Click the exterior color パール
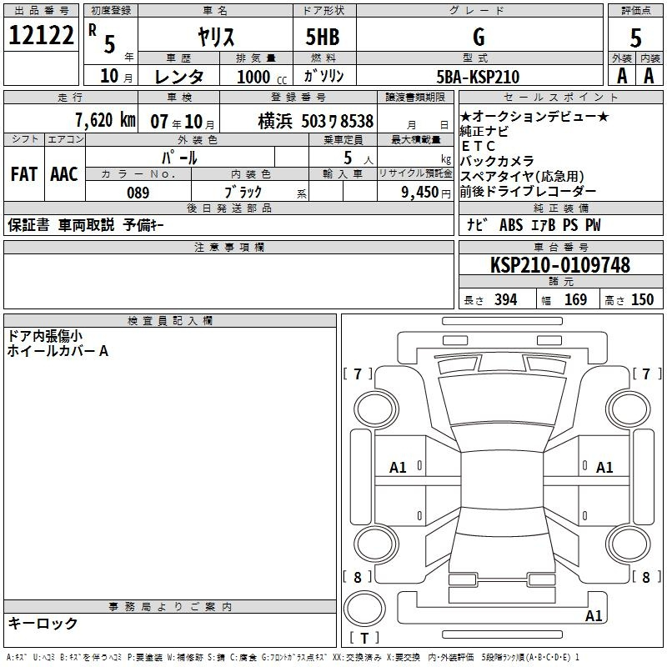 (179, 158)
